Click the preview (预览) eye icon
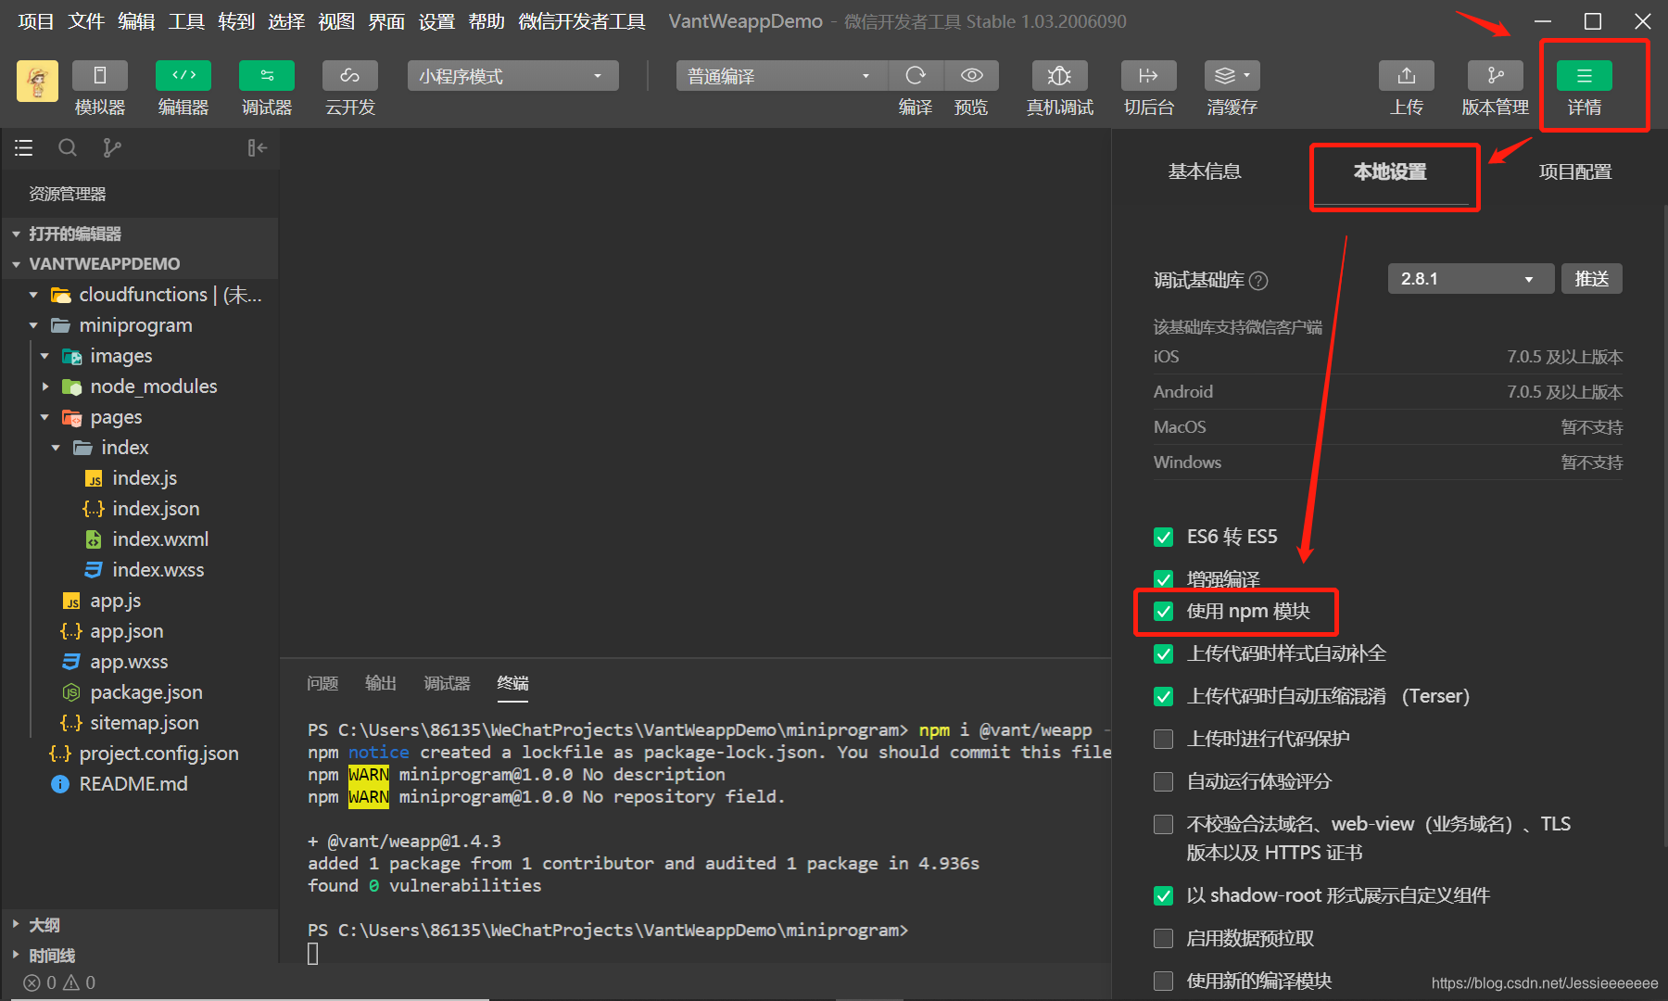The height and width of the screenshot is (1001, 1668). coord(971,75)
